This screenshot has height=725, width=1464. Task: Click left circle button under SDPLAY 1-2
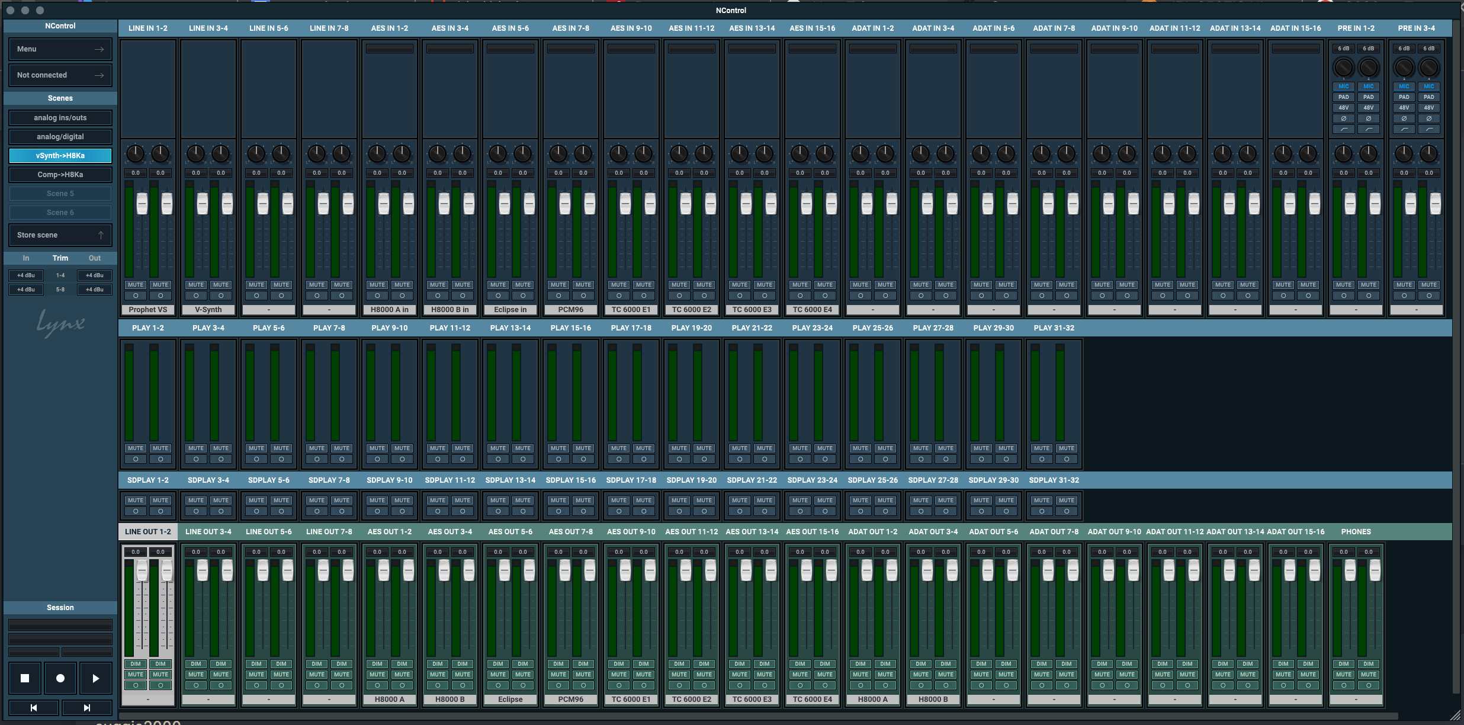(x=136, y=511)
